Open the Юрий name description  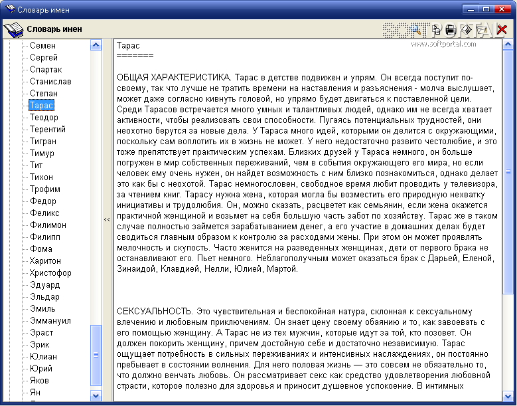point(41,368)
